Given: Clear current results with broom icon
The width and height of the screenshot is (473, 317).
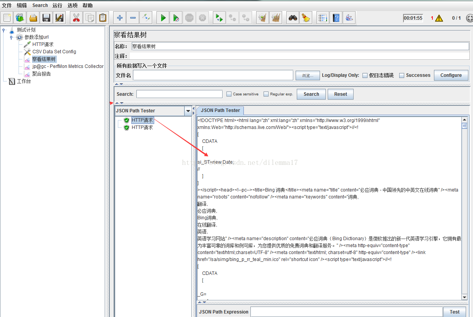Looking at the screenshot, I should pyautogui.click(x=262, y=18).
